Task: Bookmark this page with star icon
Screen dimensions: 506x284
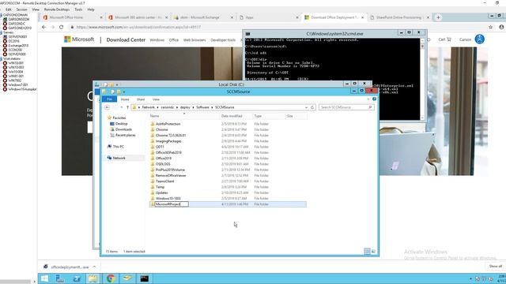Action: (490, 28)
